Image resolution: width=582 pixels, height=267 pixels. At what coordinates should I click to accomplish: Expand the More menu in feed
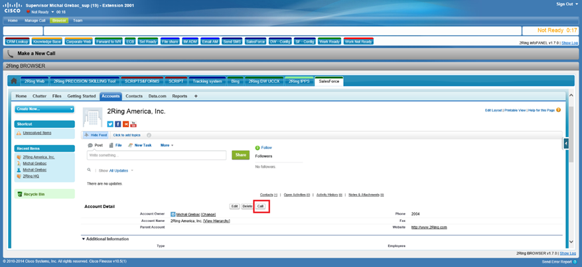click(167, 145)
